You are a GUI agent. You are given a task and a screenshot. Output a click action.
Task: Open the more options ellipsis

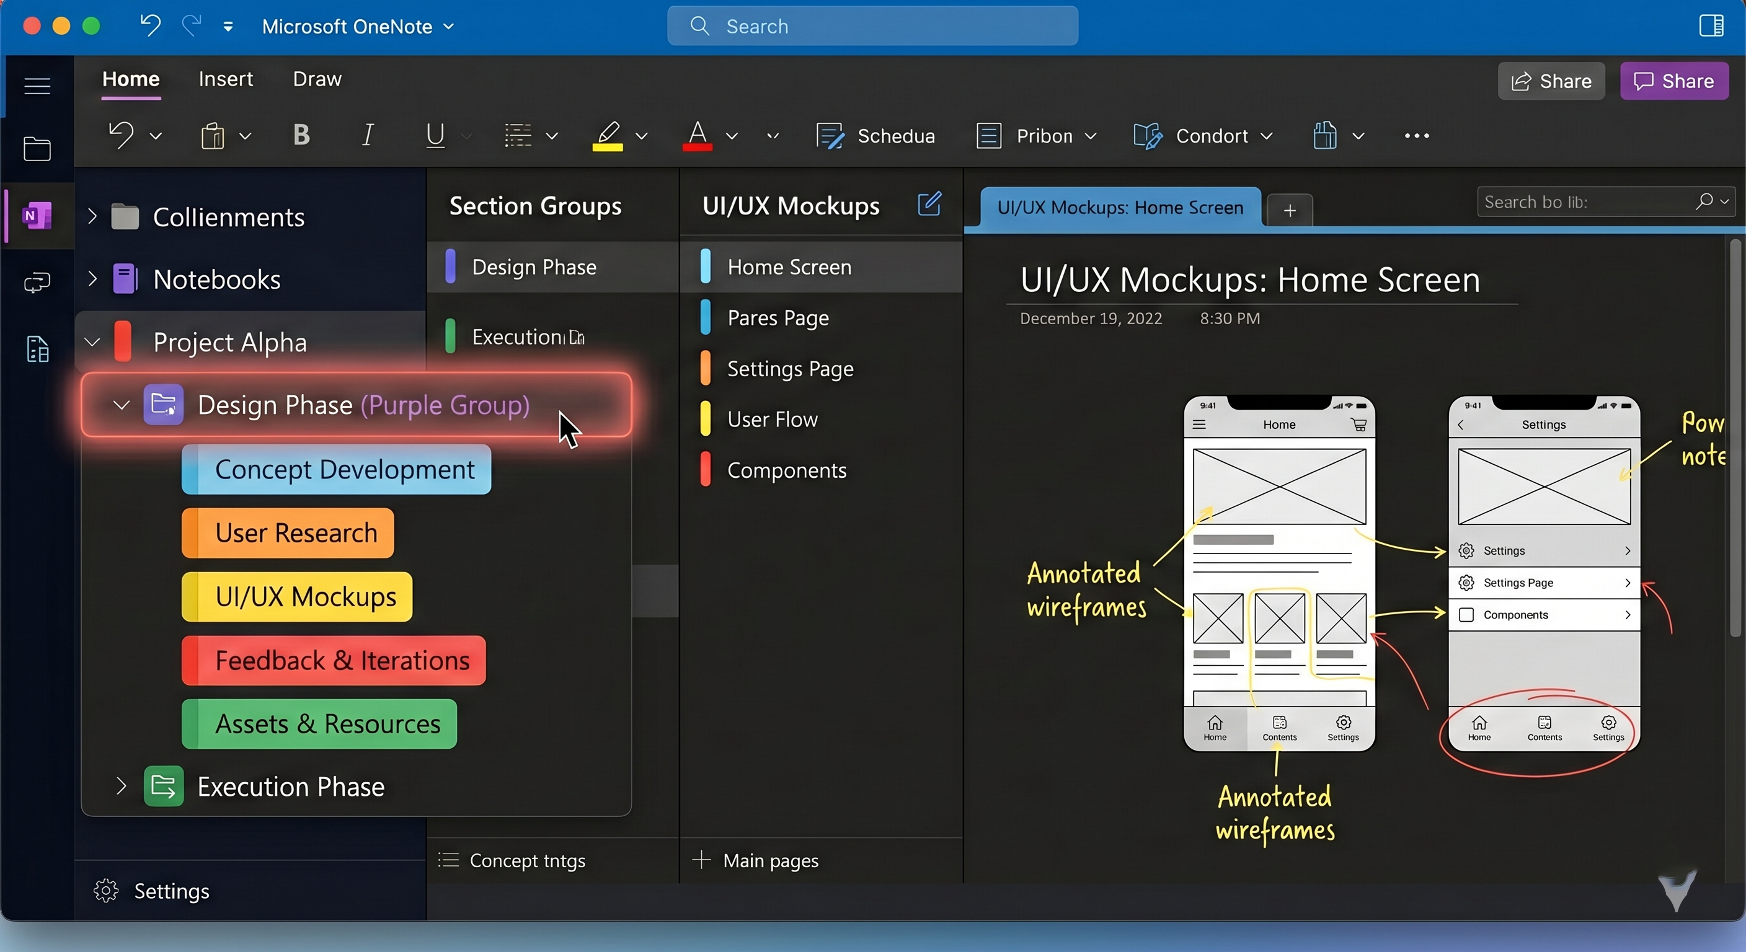[1417, 136]
